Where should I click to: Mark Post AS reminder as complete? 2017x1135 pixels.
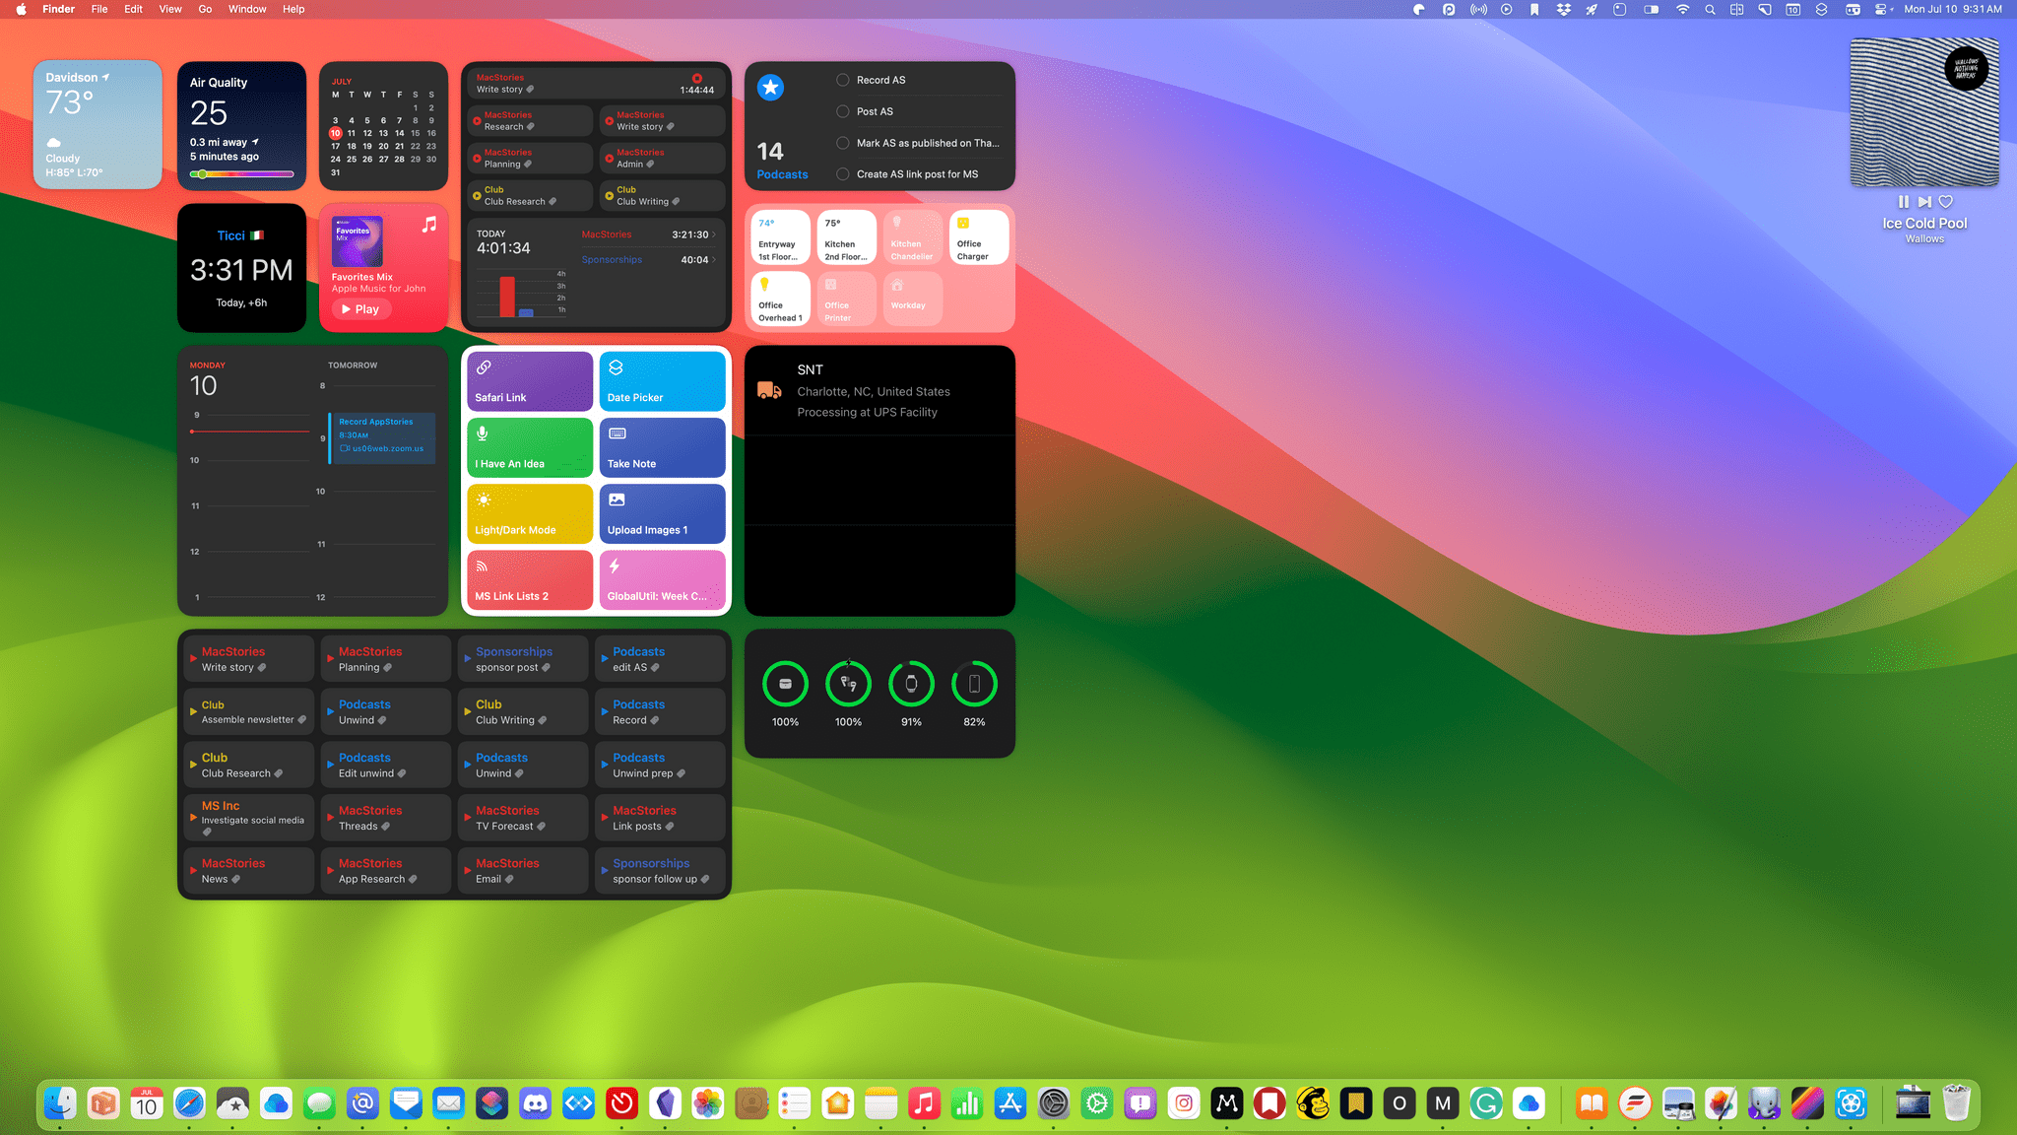(x=843, y=111)
